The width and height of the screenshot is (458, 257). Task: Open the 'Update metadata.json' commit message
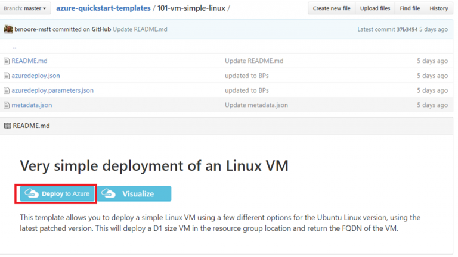[x=256, y=105]
